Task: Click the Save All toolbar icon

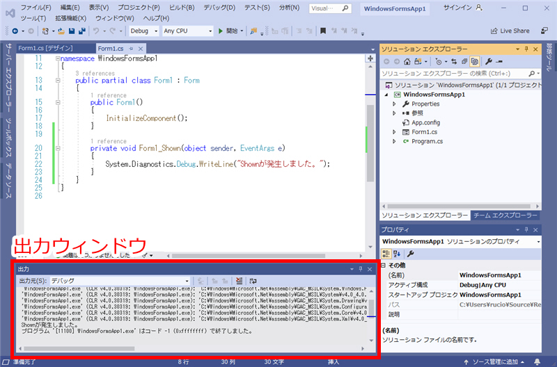Action: coord(82,31)
